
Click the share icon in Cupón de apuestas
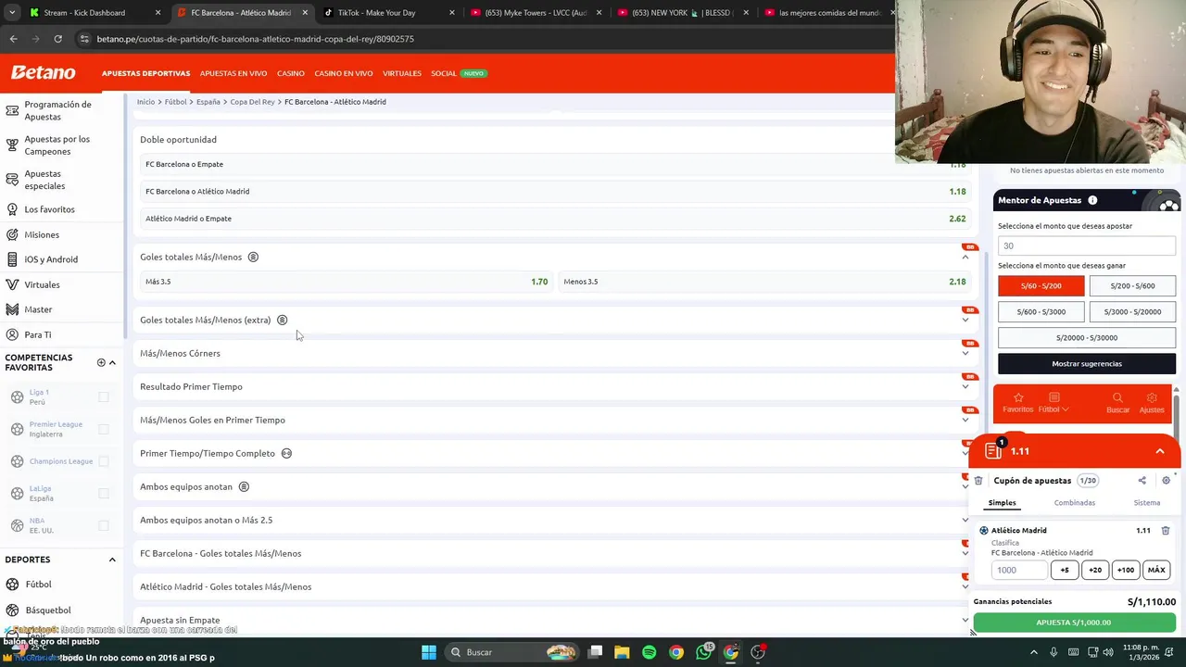pos(1142,481)
